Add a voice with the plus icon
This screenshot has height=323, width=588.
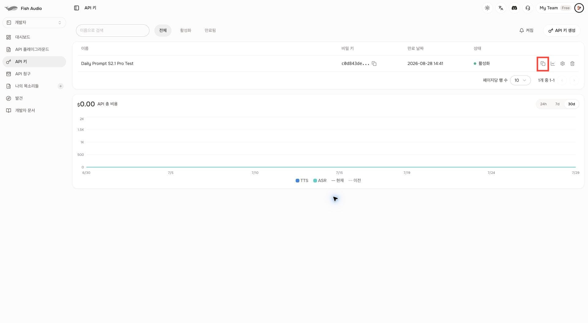[61, 86]
